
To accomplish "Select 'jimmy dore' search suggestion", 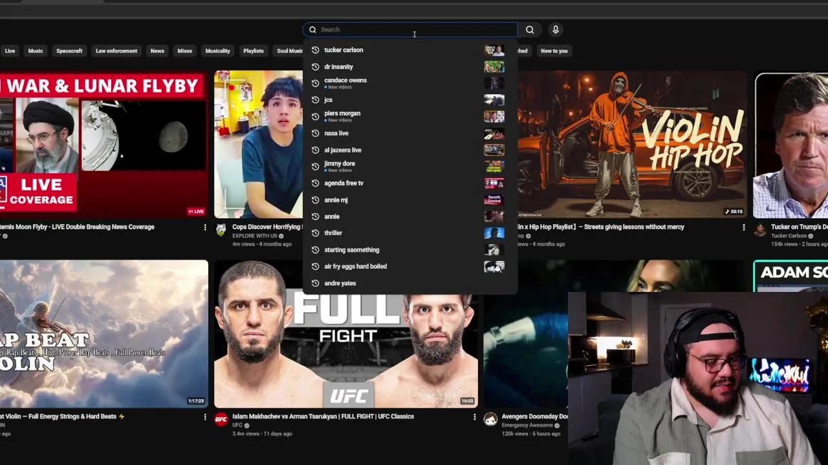I will pos(410,167).
